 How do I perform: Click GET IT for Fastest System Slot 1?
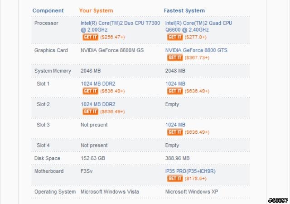tap(175, 91)
